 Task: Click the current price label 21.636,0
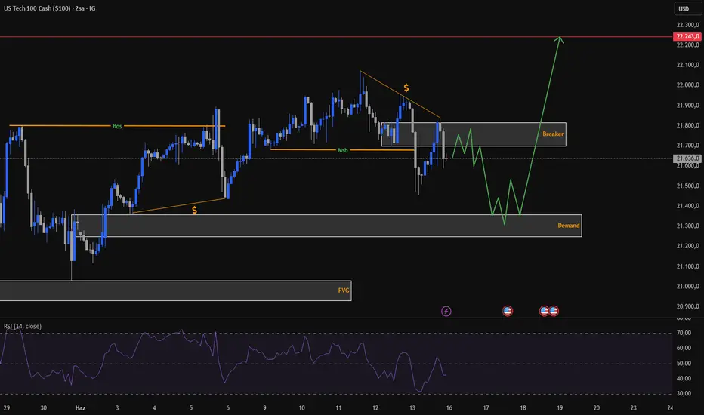[687, 158]
